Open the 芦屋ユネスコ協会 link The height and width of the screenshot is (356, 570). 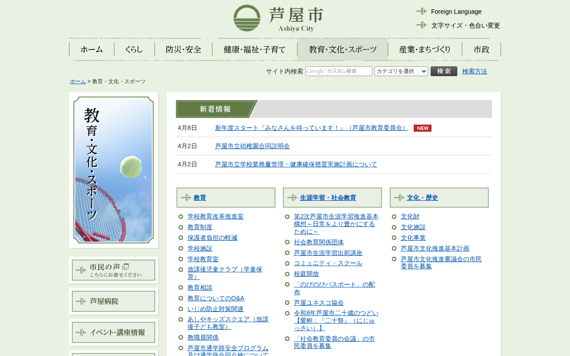click(x=319, y=303)
